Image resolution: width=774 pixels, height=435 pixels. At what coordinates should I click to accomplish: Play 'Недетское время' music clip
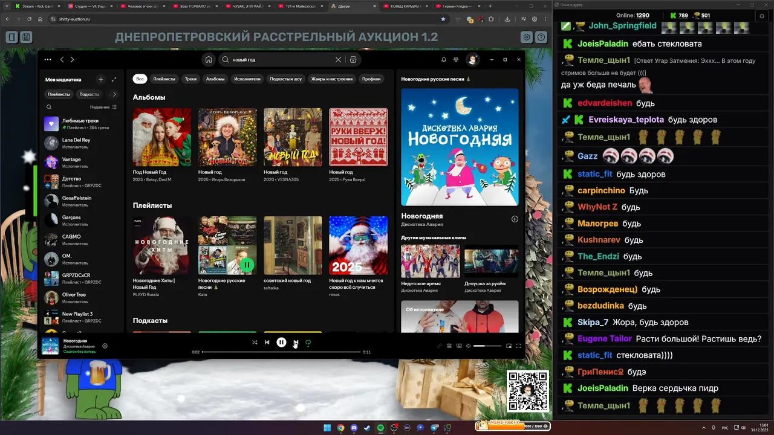[430, 261]
